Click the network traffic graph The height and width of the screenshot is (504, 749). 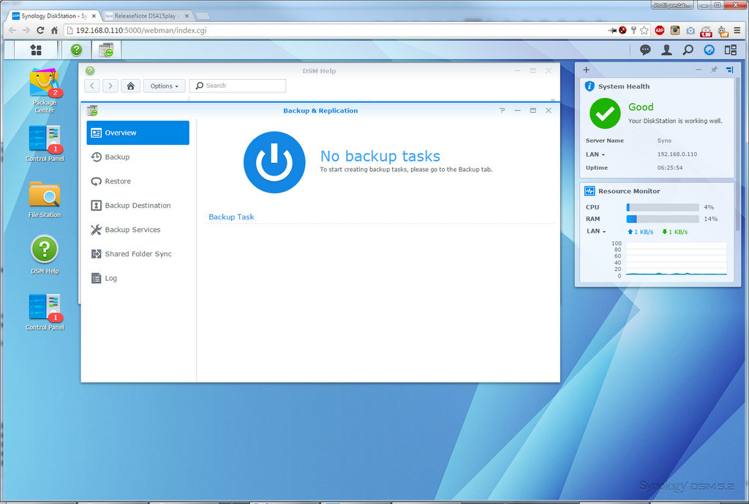tap(676, 259)
